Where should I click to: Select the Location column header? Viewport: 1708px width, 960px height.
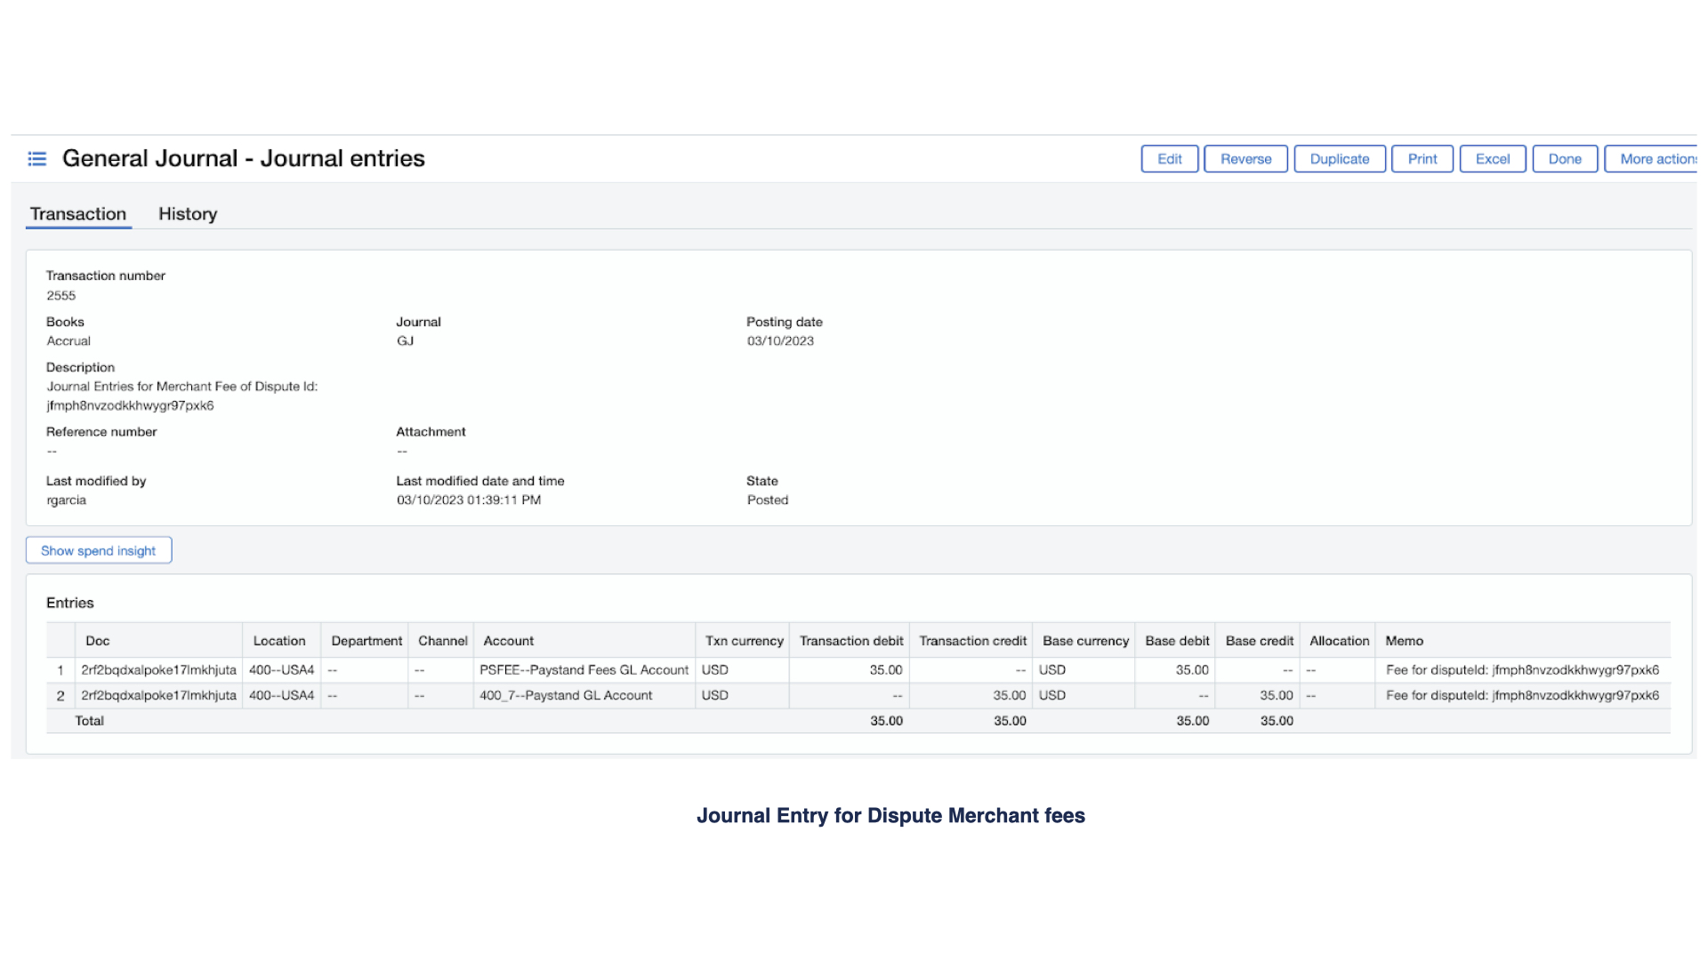click(x=279, y=641)
